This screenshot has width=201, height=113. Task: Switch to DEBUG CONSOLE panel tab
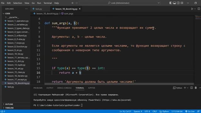point(64,88)
